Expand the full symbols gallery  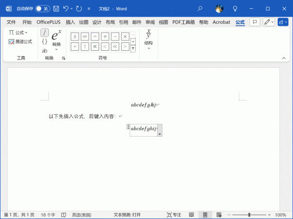coord(133,49)
